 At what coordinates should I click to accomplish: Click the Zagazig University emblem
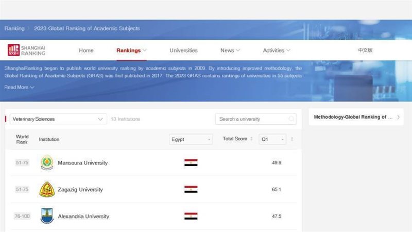(x=47, y=190)
